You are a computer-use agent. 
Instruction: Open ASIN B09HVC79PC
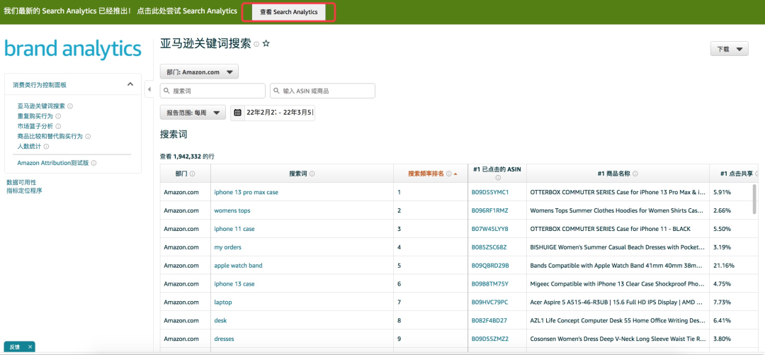pos(489,303)
